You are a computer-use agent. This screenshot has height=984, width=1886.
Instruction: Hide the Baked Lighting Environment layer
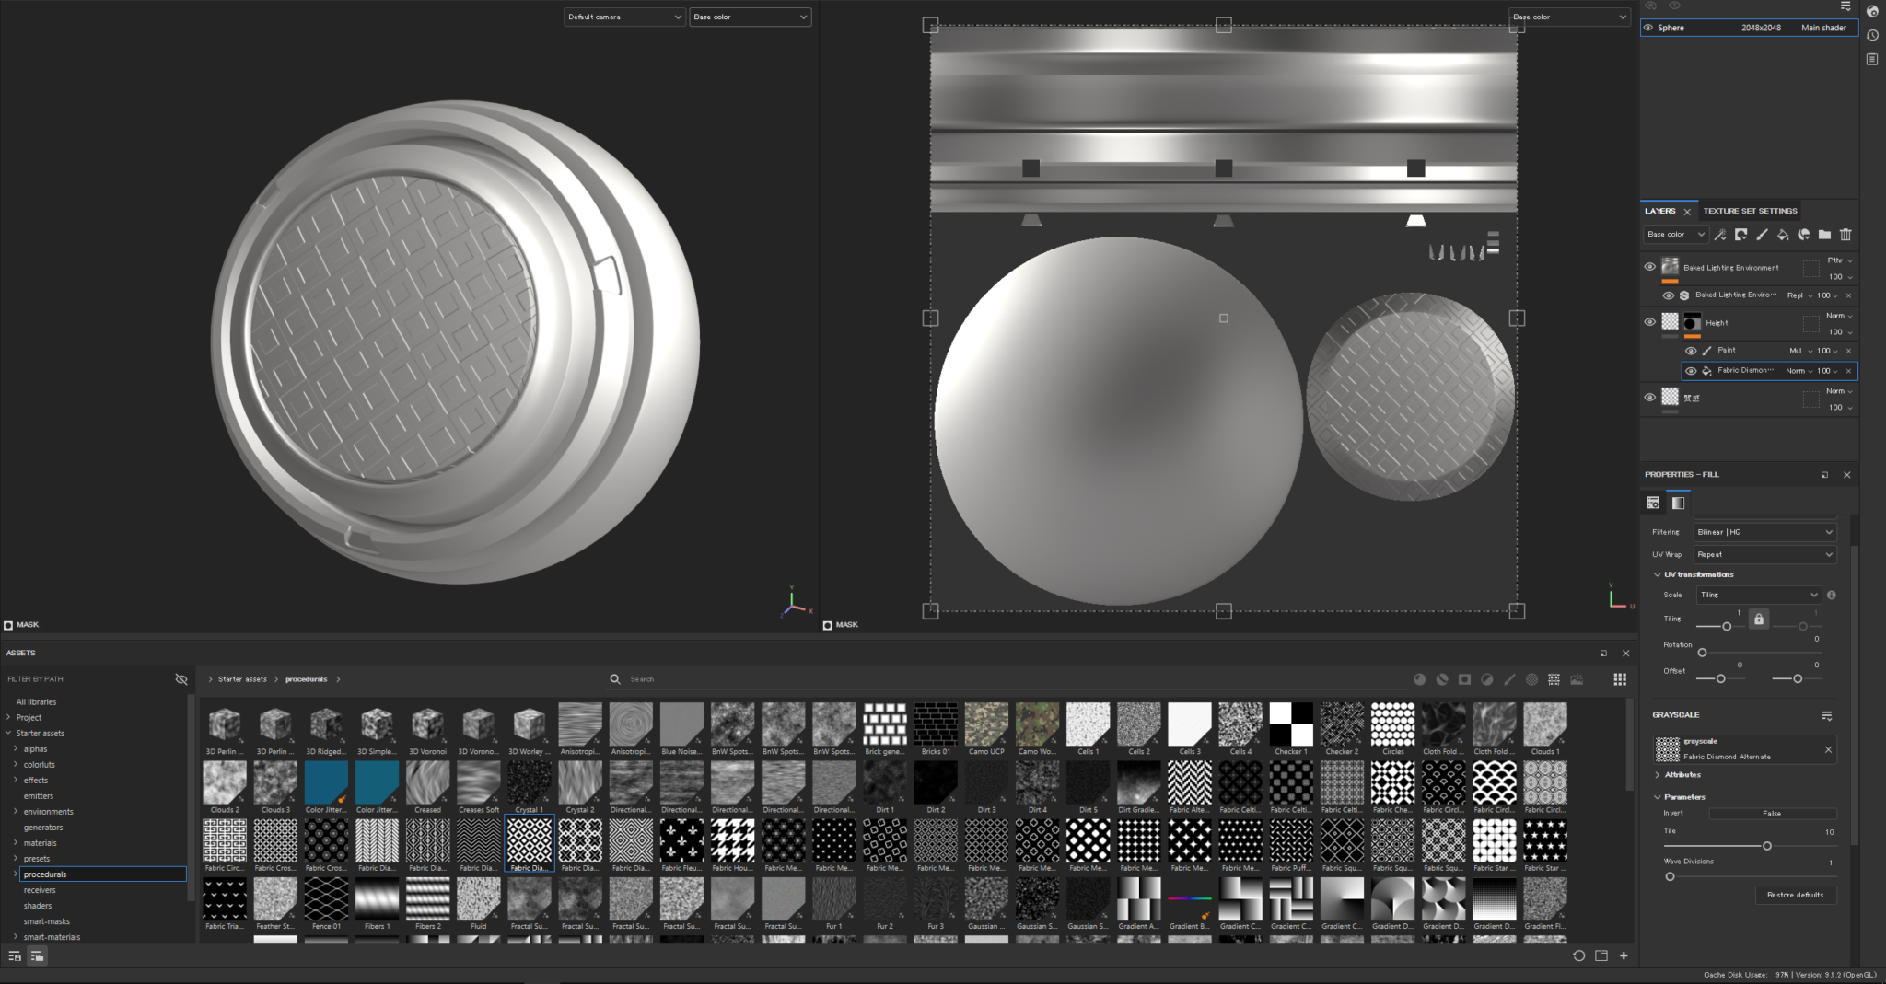[x=1651, y=267]
